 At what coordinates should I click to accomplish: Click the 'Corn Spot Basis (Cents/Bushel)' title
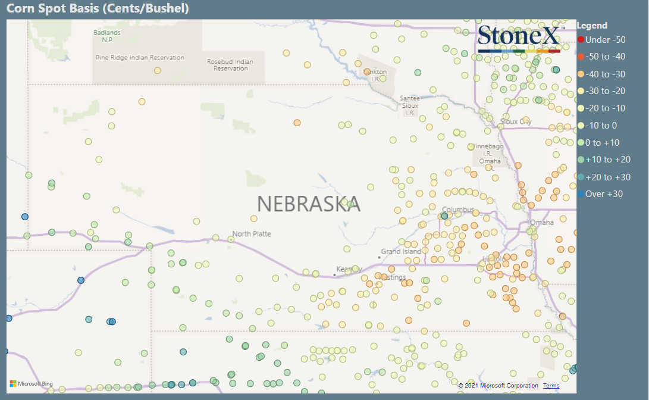pos(98,8)
